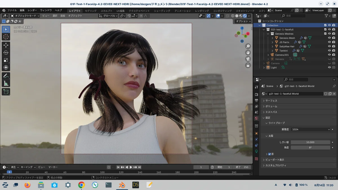338x190 pixels.
Task: Select the Select Box tool in the viewport toolbar
Action: 6,29
